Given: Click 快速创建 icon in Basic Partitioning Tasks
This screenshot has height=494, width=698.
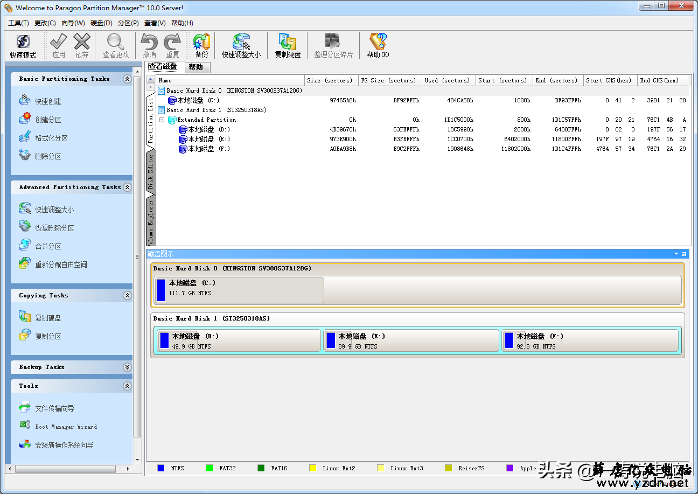Looking at the screenshot, I should [25, 101].
